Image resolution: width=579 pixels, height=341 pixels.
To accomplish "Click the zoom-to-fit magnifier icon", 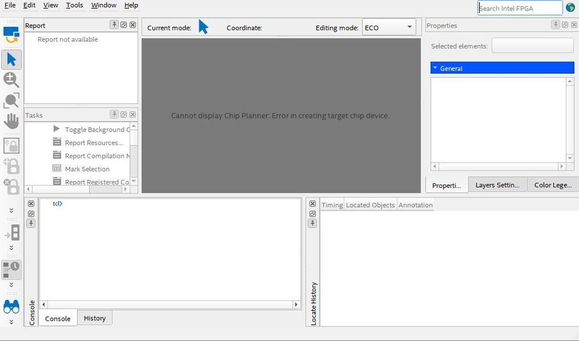I will pos(11,100).
